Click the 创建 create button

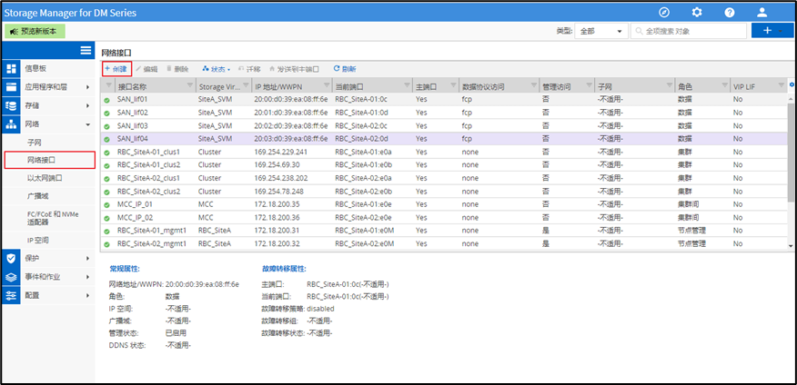[116, 69]
